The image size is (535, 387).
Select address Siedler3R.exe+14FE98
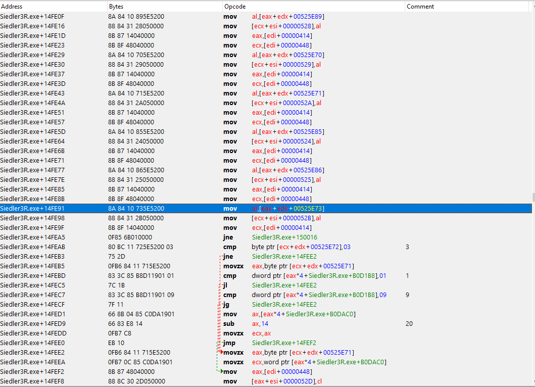coord(32,218)
